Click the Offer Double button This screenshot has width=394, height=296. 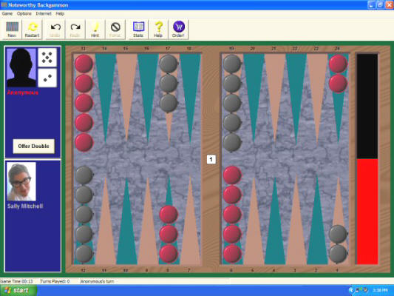pos(34,146)
